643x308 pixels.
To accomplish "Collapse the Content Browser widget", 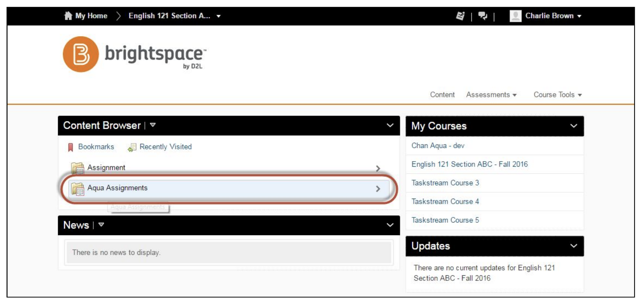I will coord(390,125).
